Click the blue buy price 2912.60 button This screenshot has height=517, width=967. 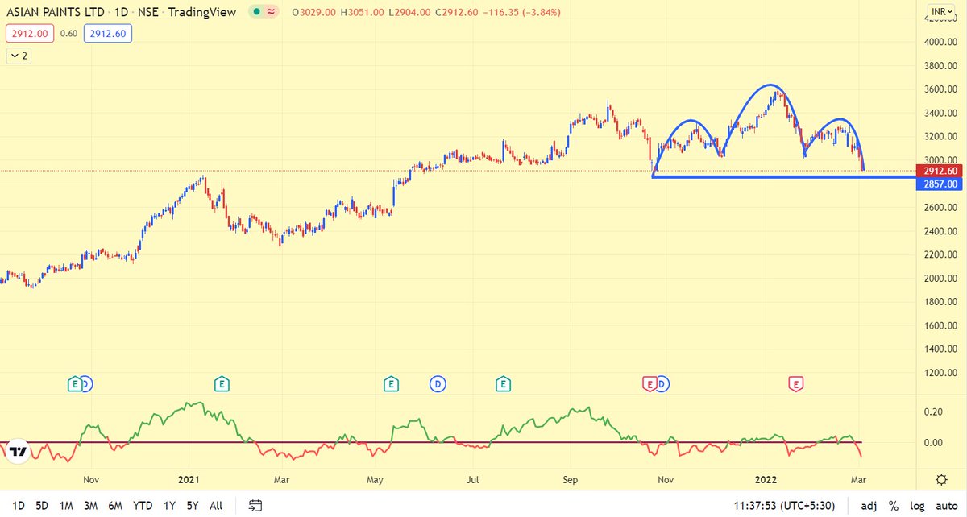point(109,33)
